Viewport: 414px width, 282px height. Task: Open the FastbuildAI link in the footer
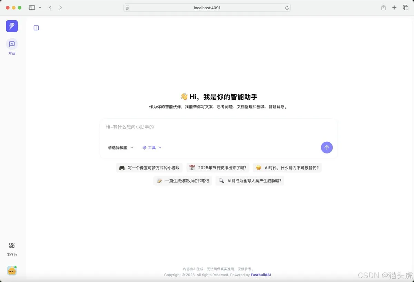coord(261,275)
